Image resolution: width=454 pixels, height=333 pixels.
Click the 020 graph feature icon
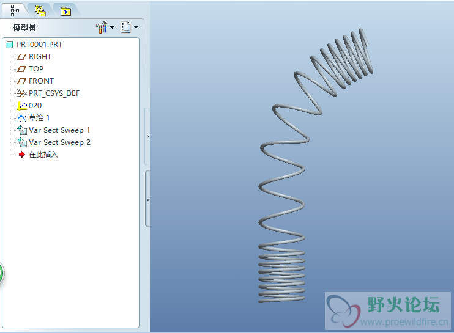click(x=22, y=106)
